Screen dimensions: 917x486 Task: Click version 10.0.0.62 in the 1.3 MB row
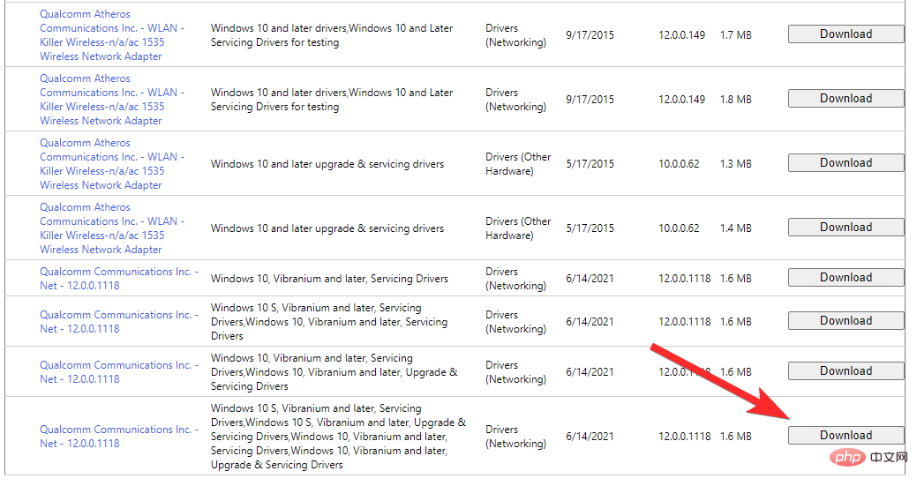[x=679, y=163]
